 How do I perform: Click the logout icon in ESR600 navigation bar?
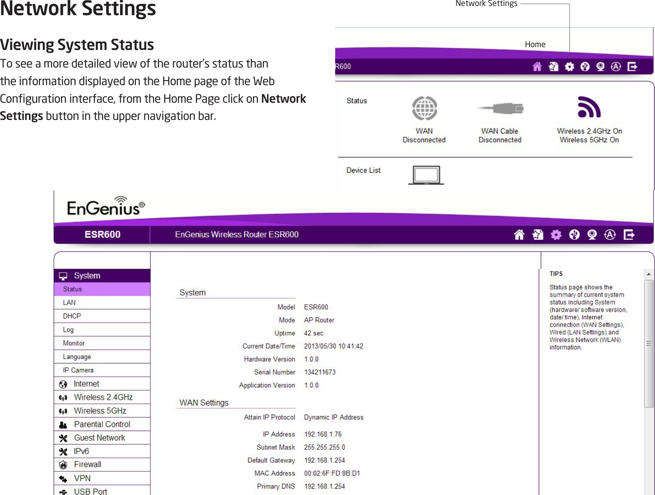click(x=629, y=235)
